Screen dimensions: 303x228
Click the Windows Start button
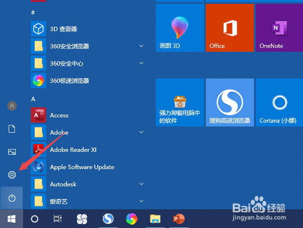click(x=12, y=219)
